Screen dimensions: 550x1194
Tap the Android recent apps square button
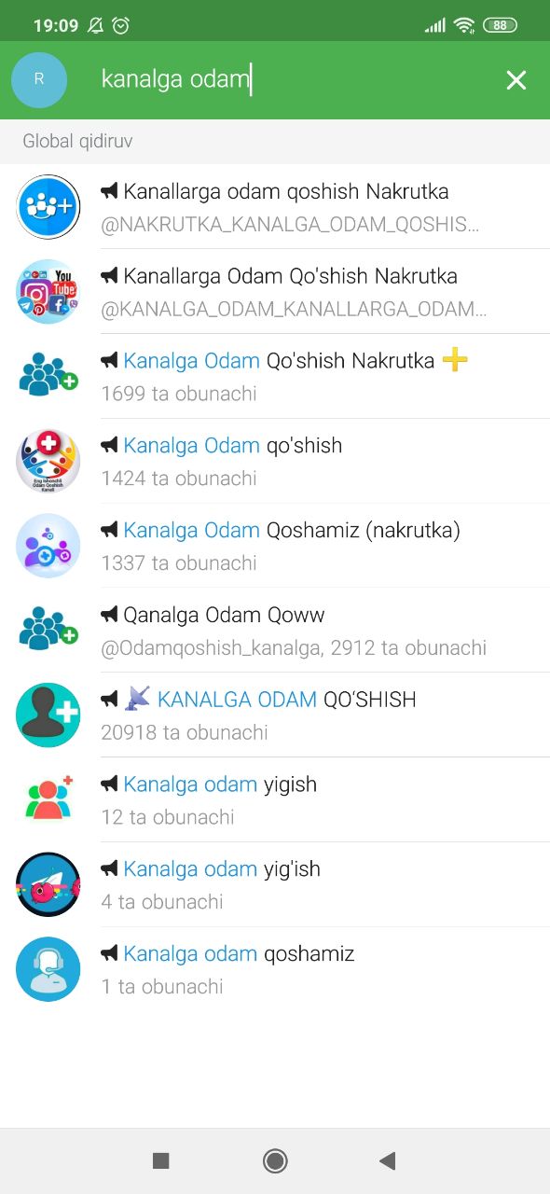tap(161, 1160)
